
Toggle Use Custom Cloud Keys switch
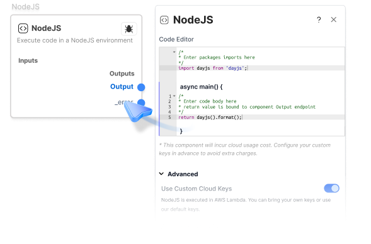click(x=331, y=188)
